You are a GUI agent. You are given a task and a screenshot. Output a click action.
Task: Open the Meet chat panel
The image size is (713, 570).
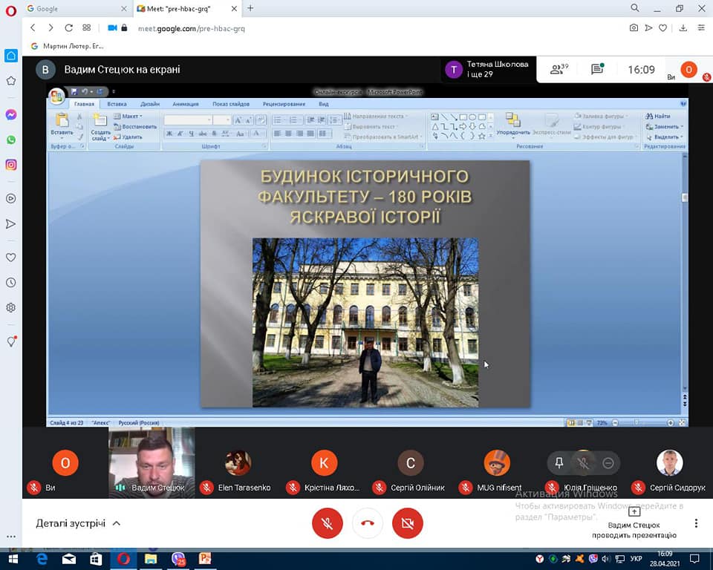597,70
